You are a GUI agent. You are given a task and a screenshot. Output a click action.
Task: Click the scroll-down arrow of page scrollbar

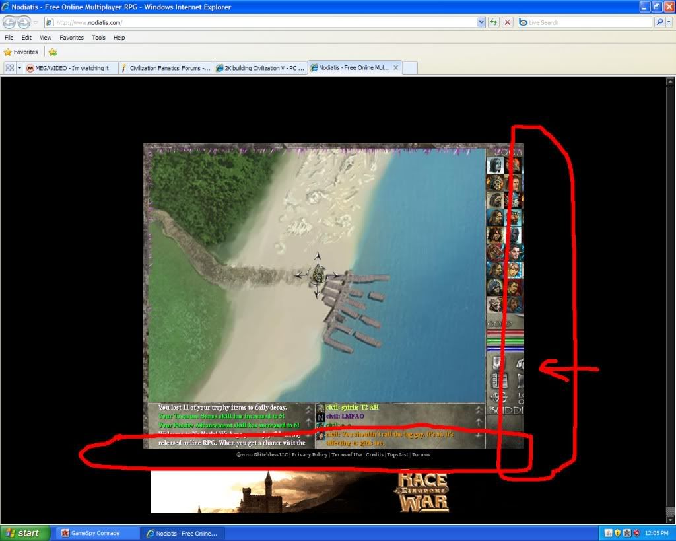[671, 519]
